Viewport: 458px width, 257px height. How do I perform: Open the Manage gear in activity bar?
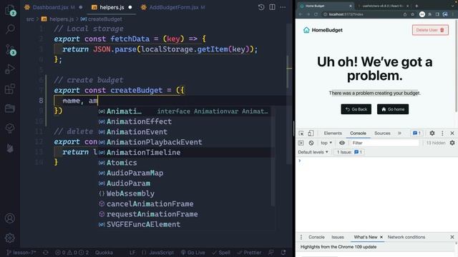[10, 238]
